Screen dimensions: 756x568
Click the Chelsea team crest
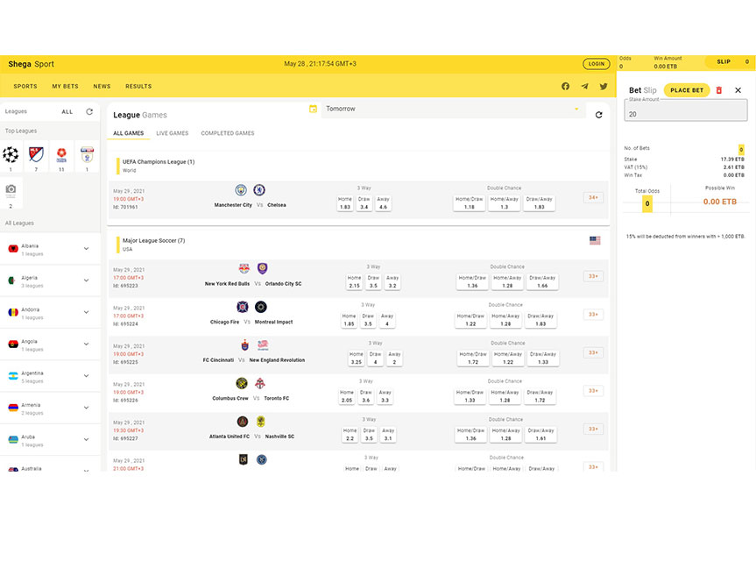click(x=259, y=190)
